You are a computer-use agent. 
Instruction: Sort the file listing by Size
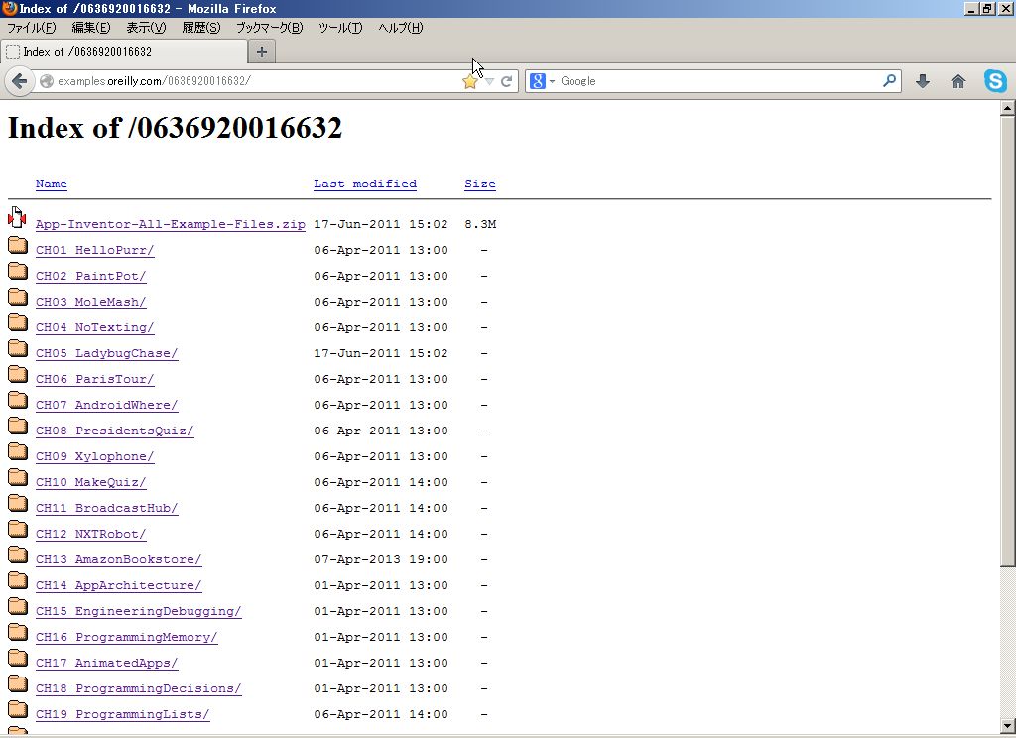coord(480,184)
